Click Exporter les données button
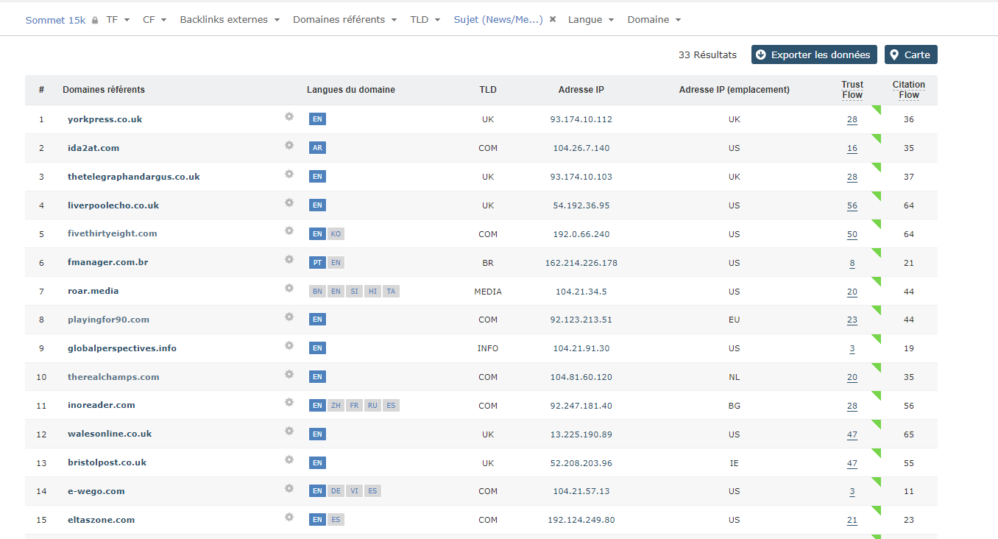 813,54
